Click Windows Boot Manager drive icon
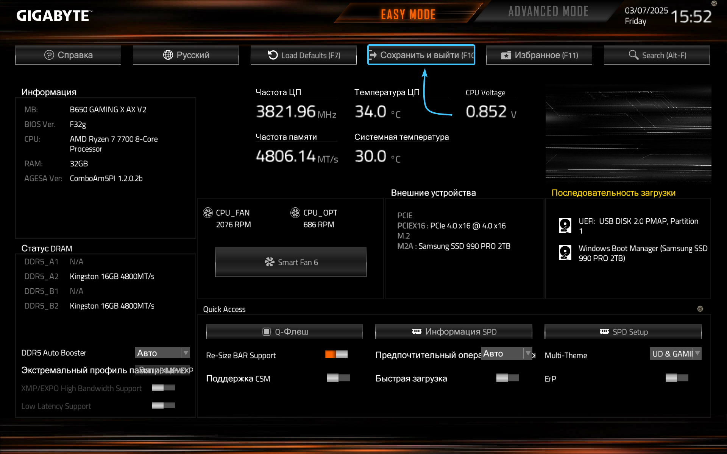Viewport: 727px width, 454px height. click(565, 253)
